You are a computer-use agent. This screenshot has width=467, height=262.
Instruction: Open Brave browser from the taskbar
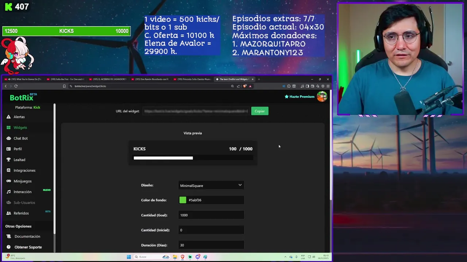point(182,257)
